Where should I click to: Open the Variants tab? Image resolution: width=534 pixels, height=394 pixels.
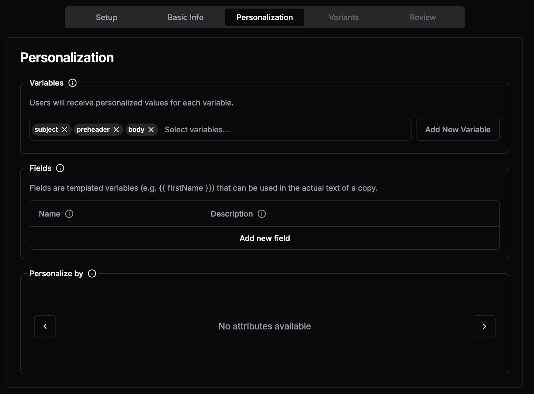[x=344, y=17]
